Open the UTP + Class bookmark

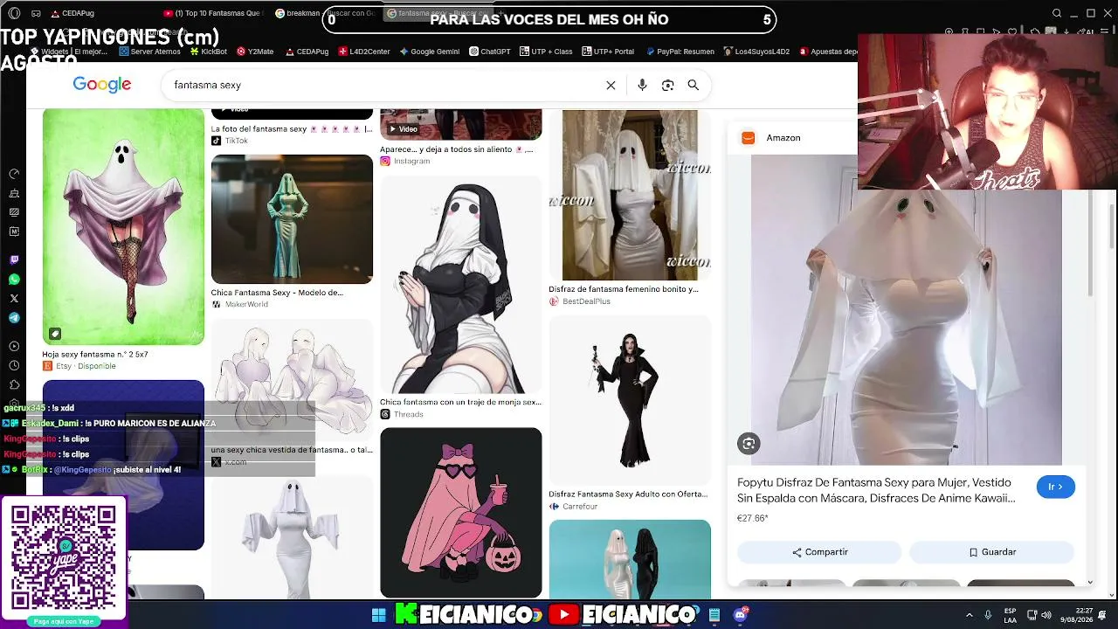click(546, 52)
